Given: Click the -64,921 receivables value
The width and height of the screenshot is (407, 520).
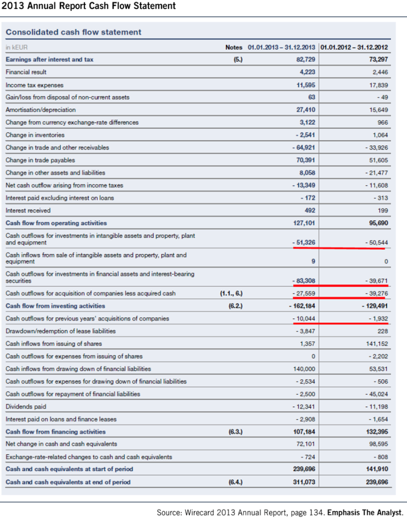Looking at the screenshot, I should (x=303, y=148).
